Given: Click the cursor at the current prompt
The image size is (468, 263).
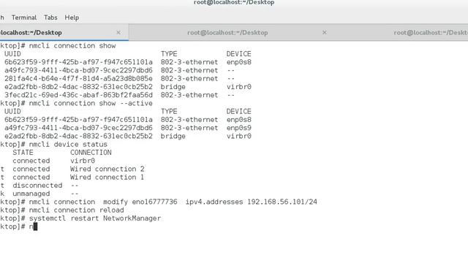Looking at the screenshot, I should [x=35, y=226].
